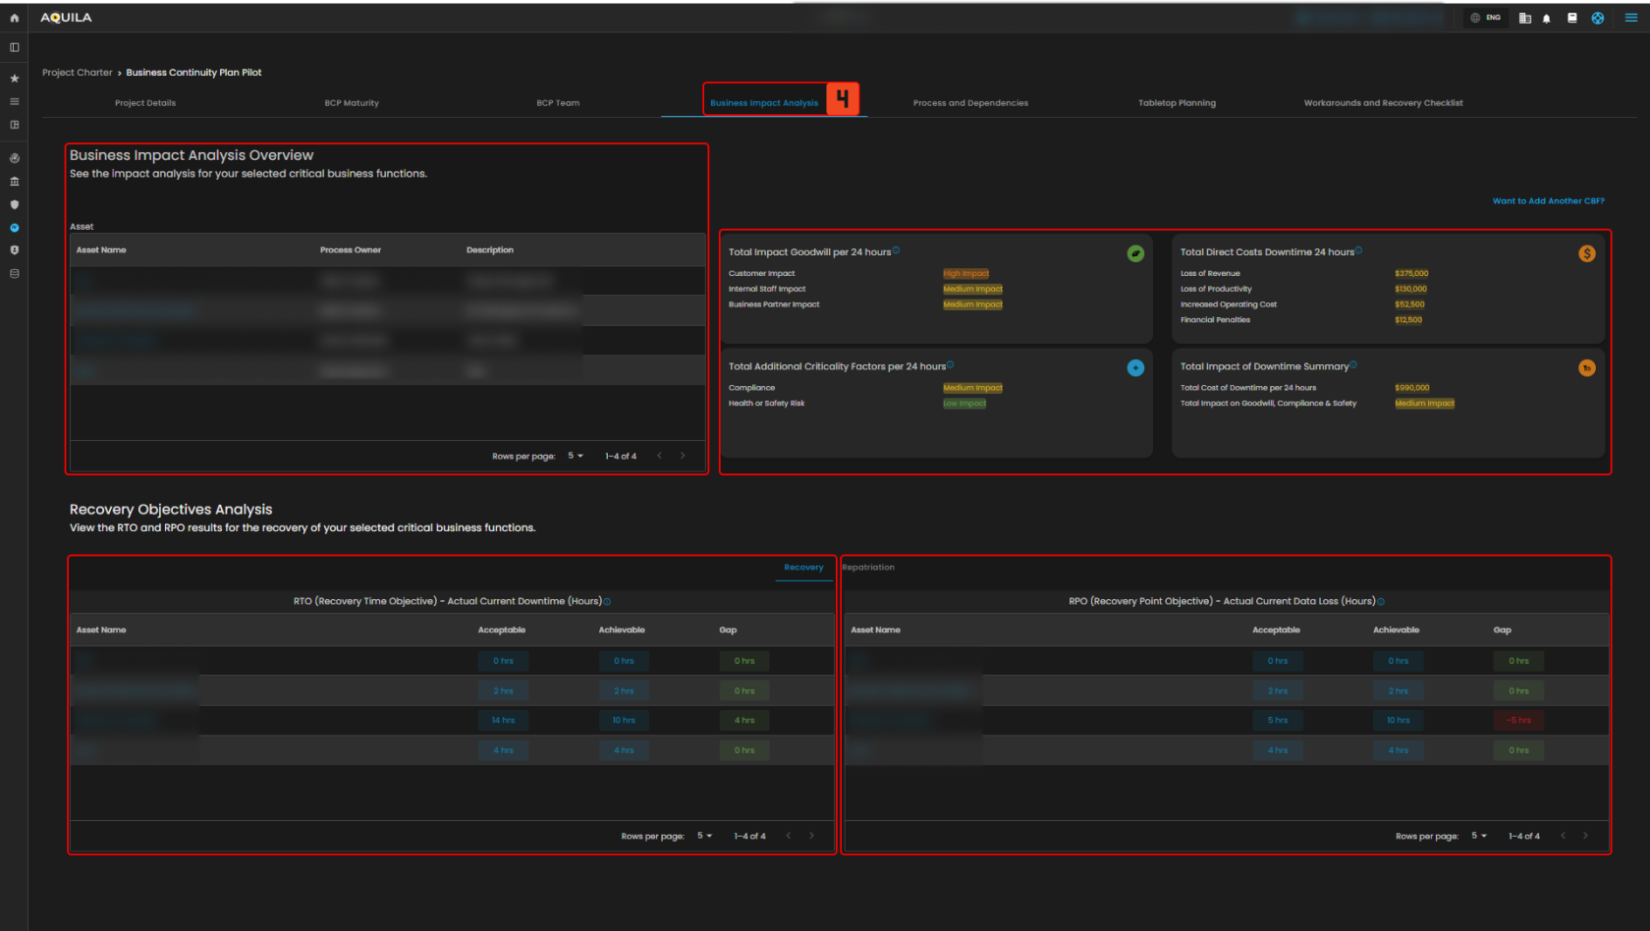1650x931 pixels.
Task: Open the ENG language selector
Action: pyautogui.click(x=1485, y=18)
